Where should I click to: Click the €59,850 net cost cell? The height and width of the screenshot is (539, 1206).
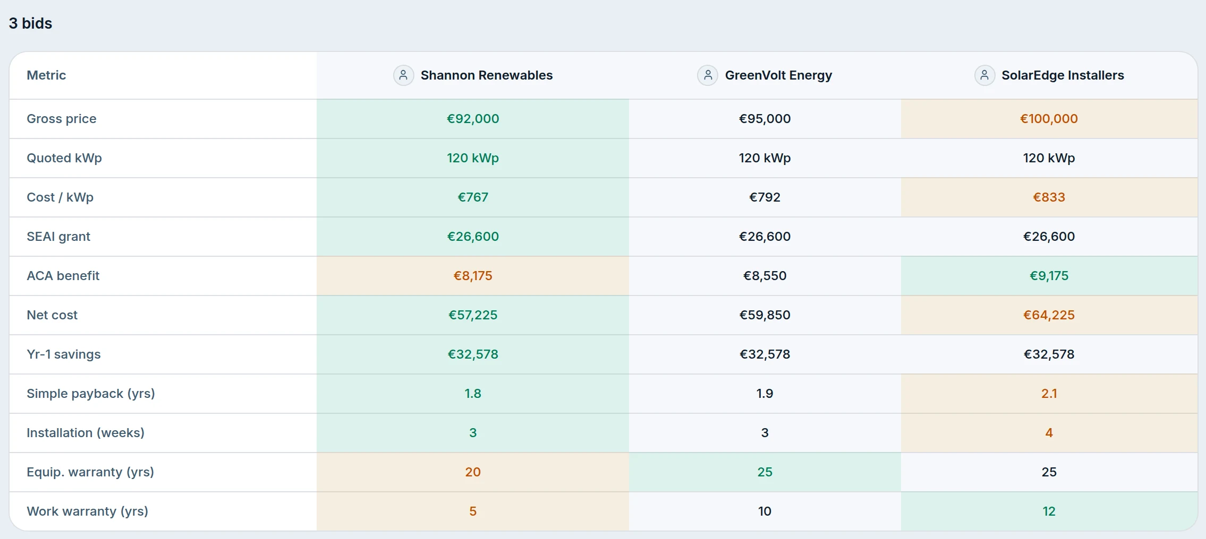765,315
